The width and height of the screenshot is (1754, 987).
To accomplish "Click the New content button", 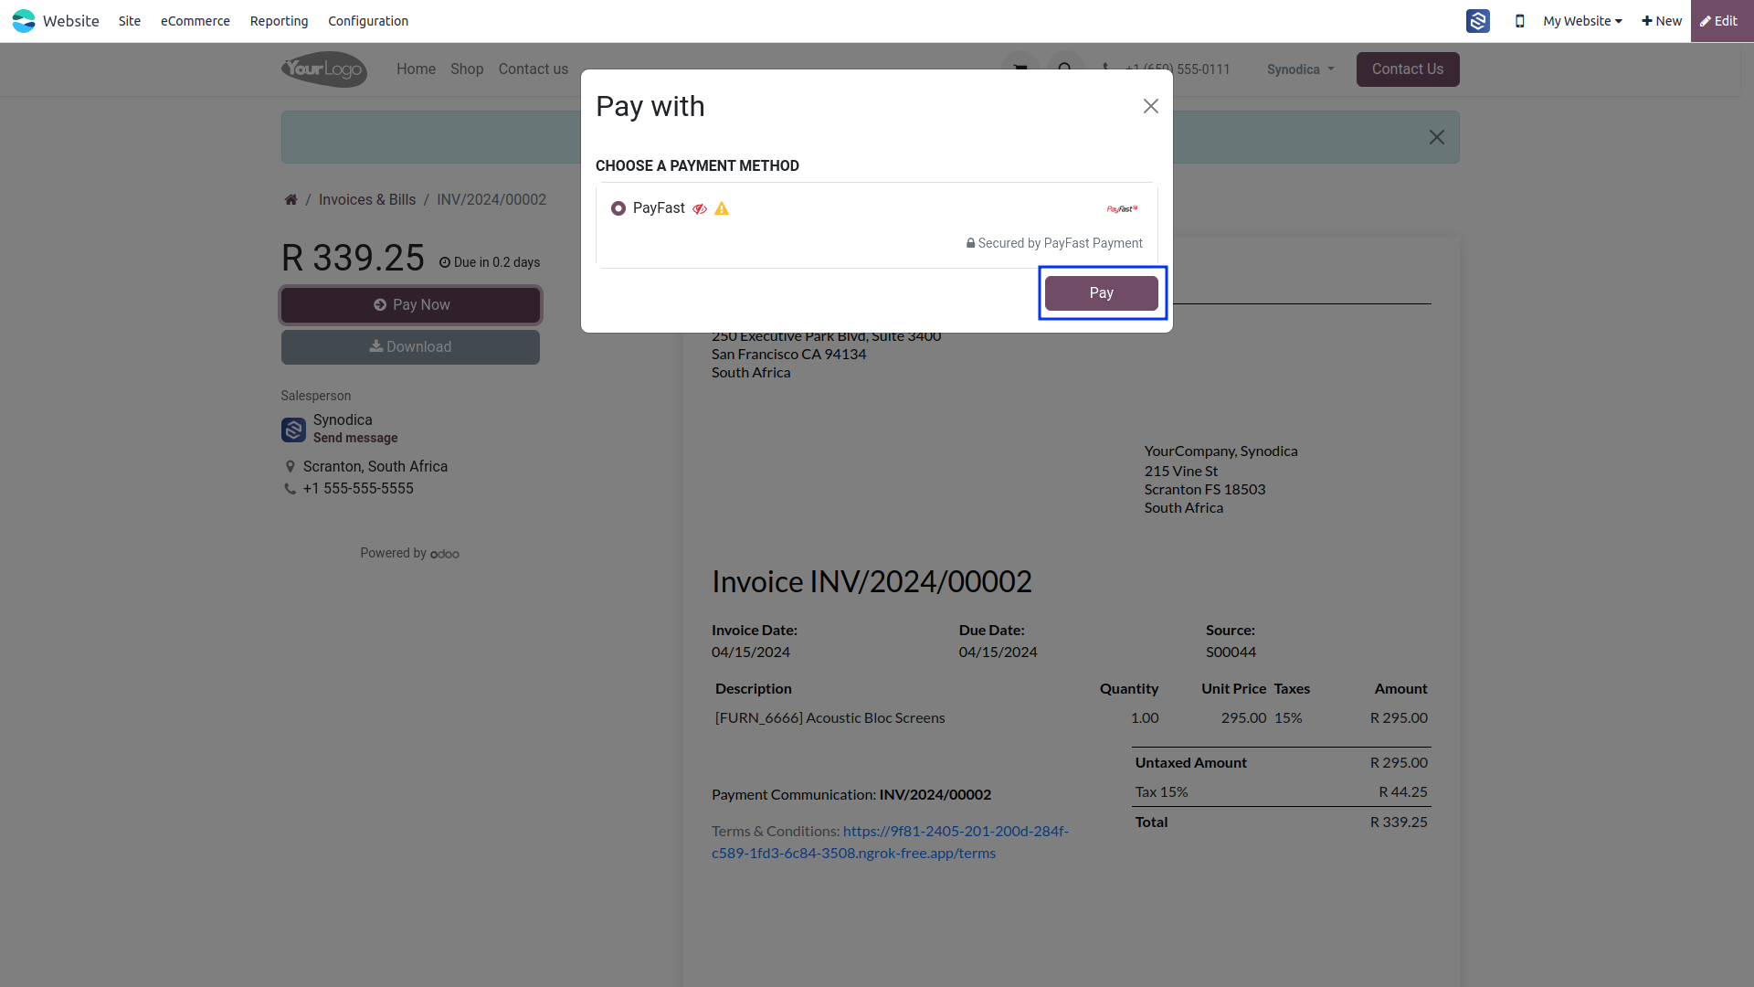I will 1662,21.
